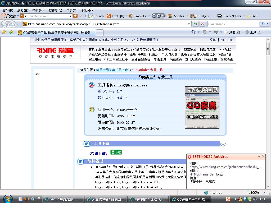Screen dimensions: 271x203
Task: Click the 瑞星专用杀毒工具下载 breadcrumb link
Action: point(112,70)
